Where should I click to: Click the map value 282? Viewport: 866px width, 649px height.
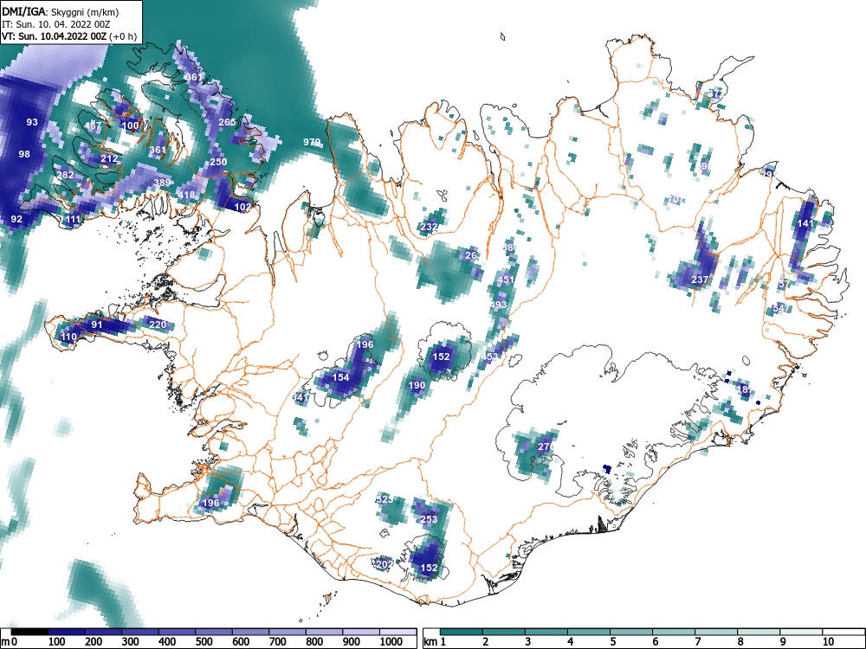pyautogui.click(x=65, y=175)
